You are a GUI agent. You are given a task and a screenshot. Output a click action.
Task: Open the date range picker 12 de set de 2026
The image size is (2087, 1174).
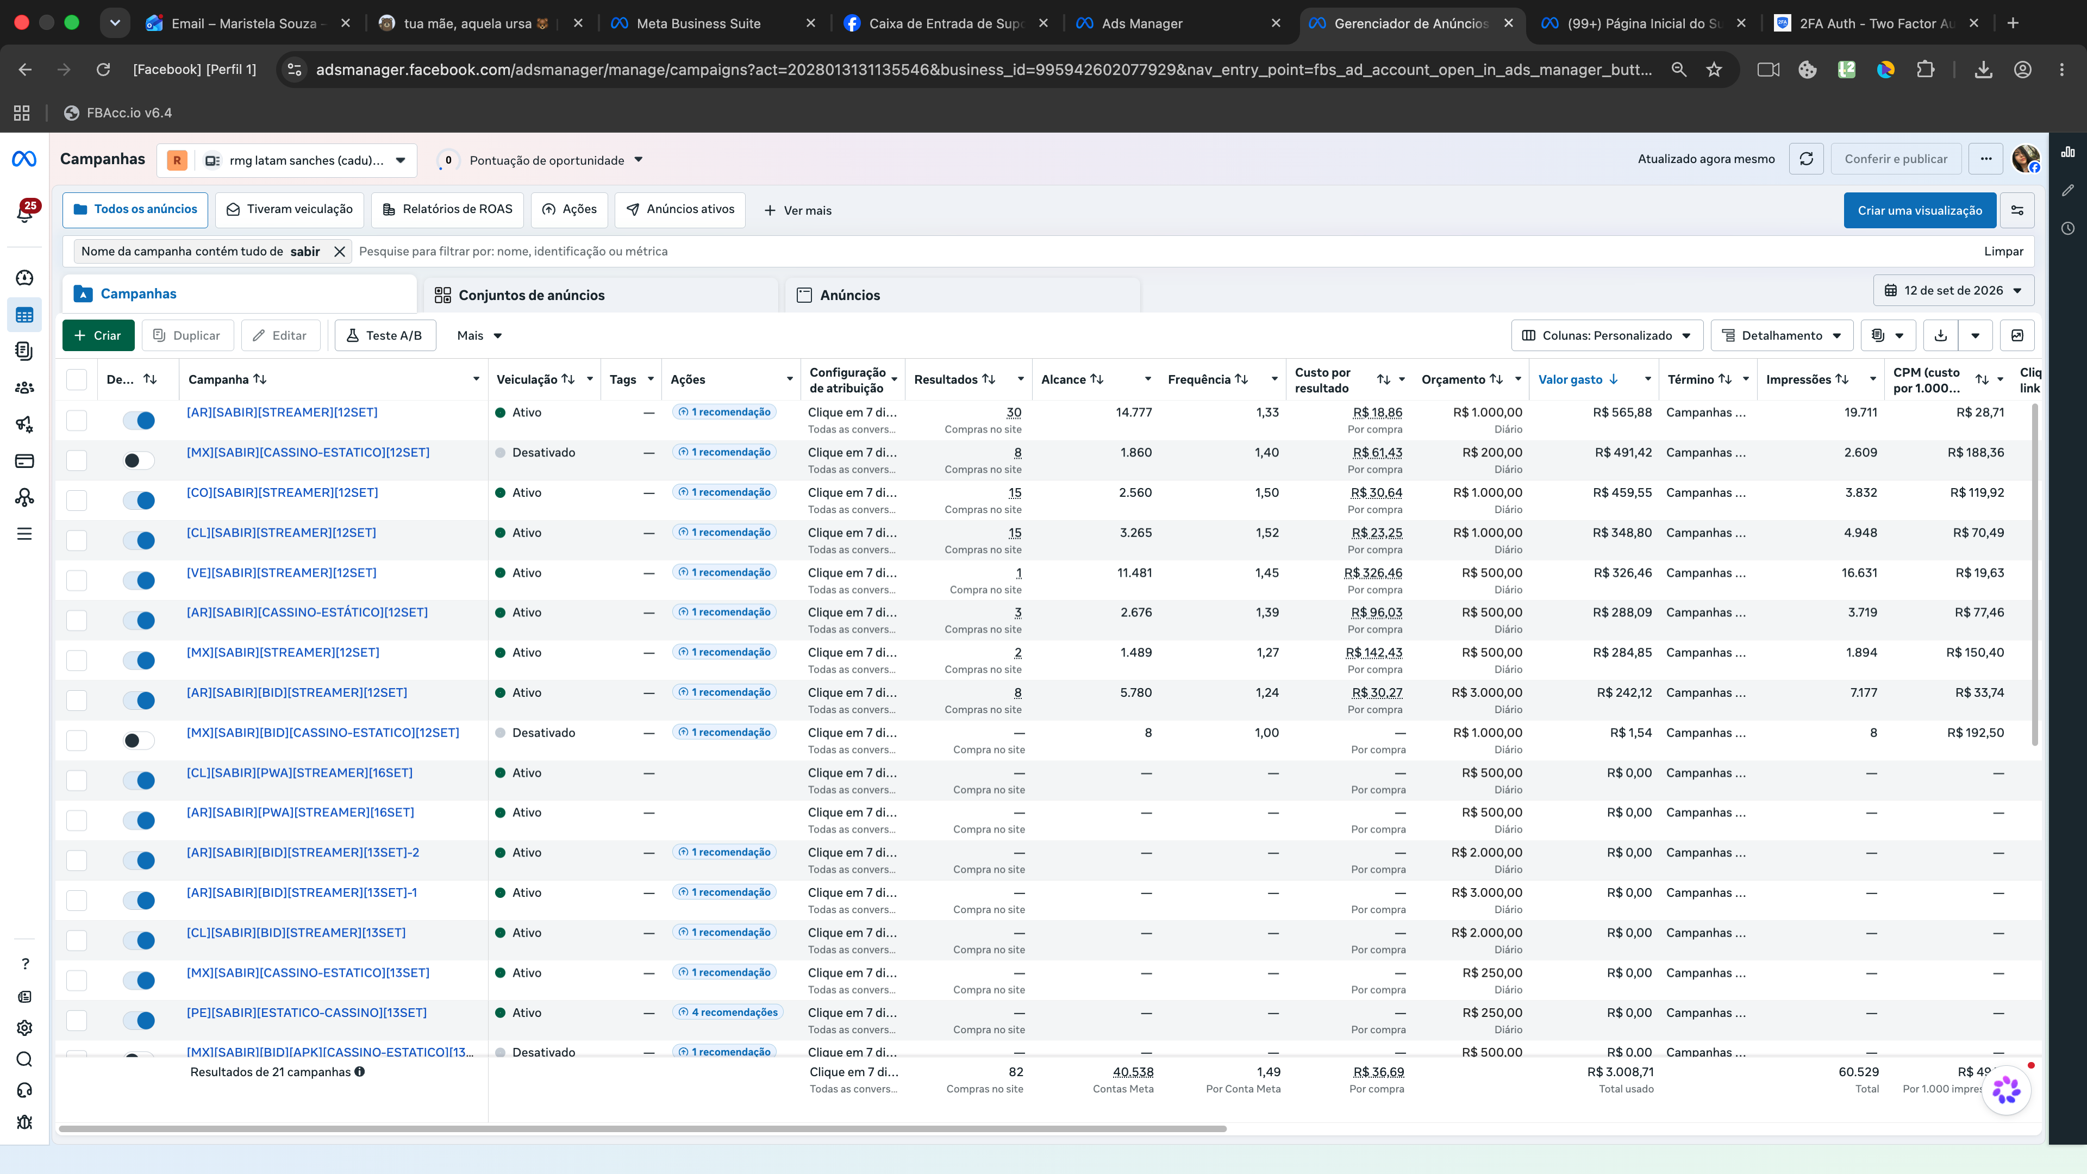(1953, 290)
